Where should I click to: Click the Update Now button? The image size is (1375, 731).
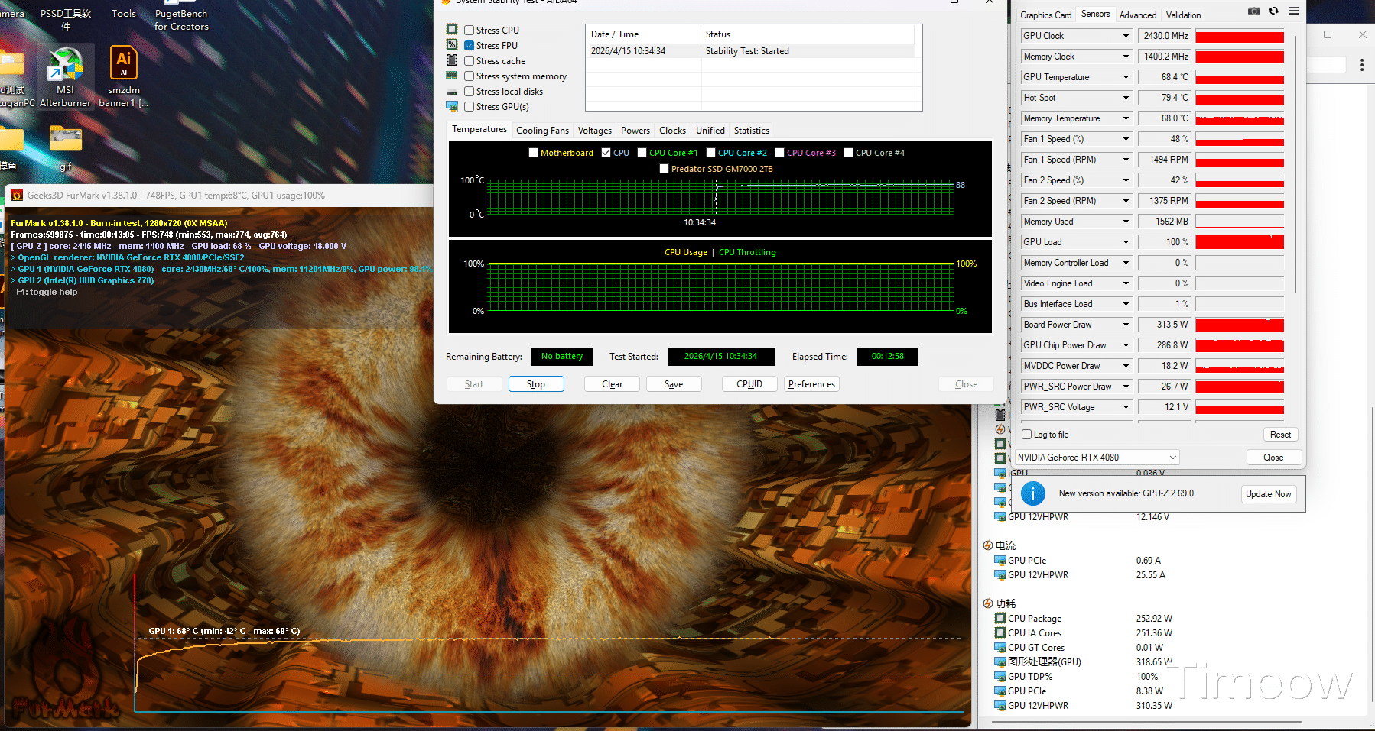pos(1268,494)
